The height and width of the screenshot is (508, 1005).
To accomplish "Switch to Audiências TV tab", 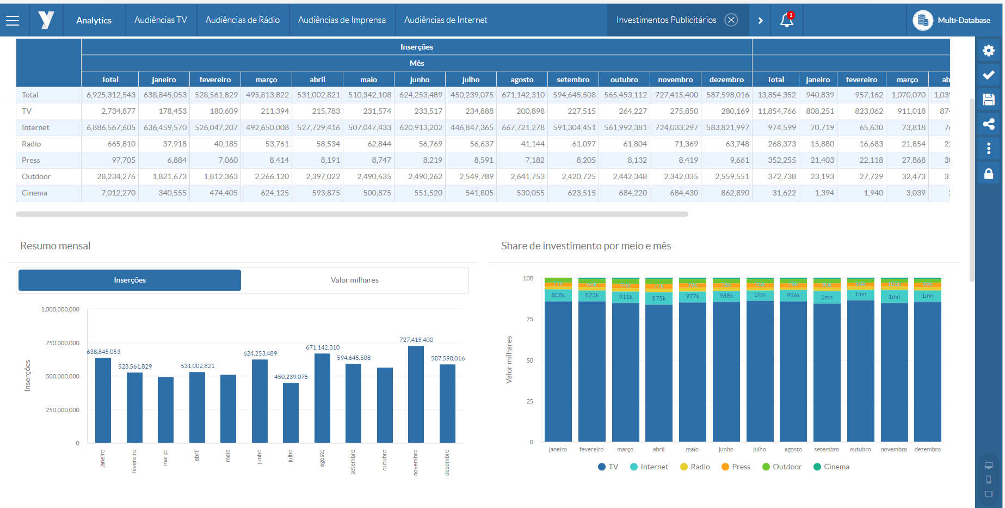I will coord(161,20).
